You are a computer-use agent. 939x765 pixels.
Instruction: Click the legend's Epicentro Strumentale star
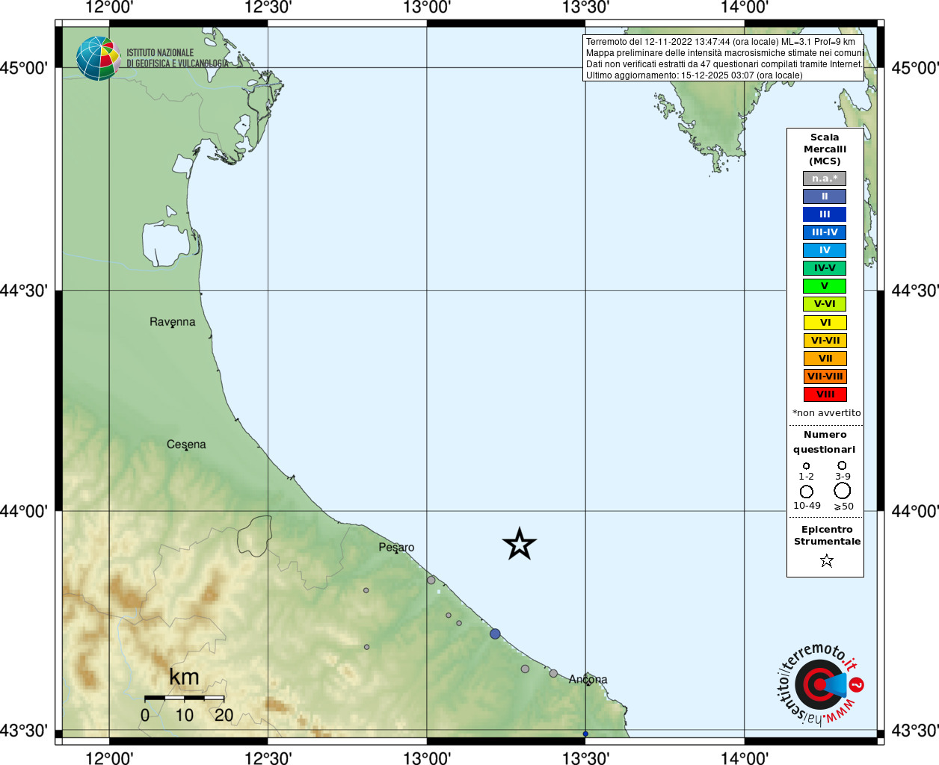(826, 560)
